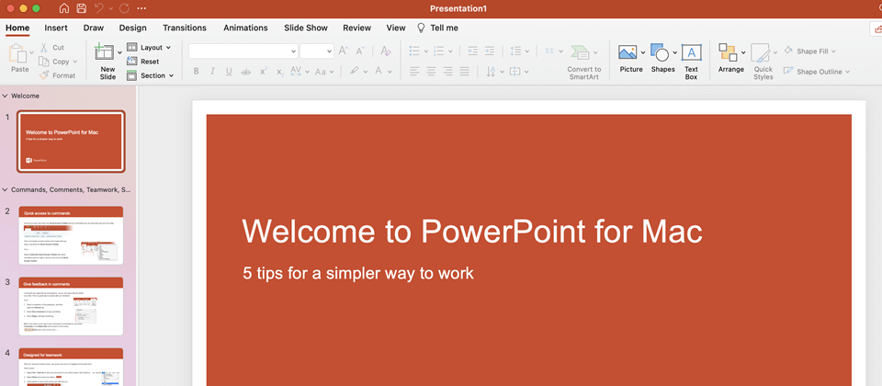
Task: Open the Layout dropdown
Action: pyautogui.click(x=149, y=48)
